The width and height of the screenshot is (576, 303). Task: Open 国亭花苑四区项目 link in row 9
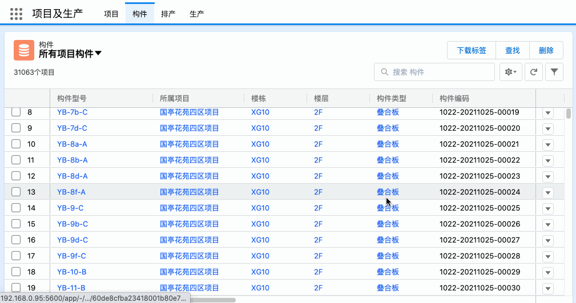point(189,128)
